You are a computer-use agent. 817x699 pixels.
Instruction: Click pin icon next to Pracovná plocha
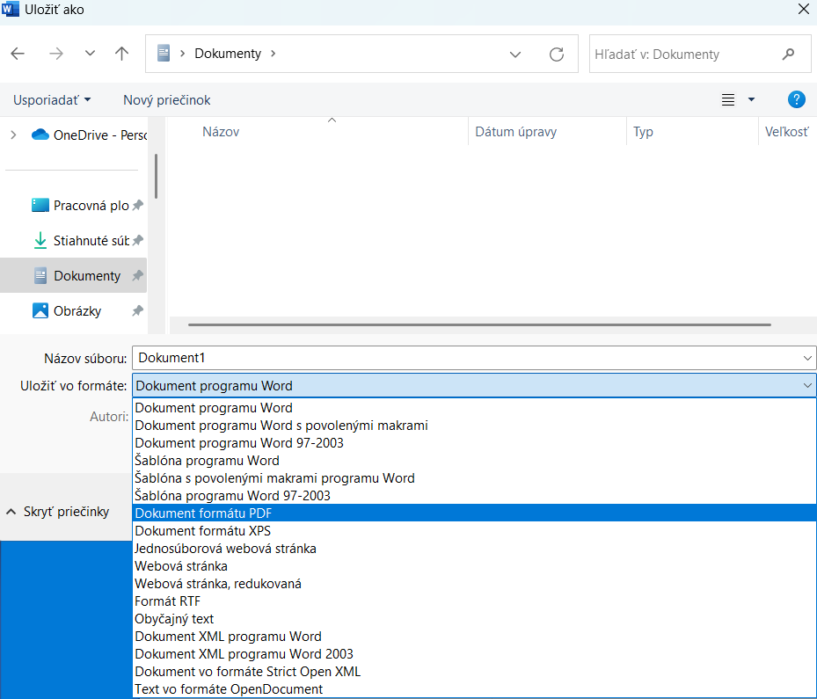tap(137, 205)
